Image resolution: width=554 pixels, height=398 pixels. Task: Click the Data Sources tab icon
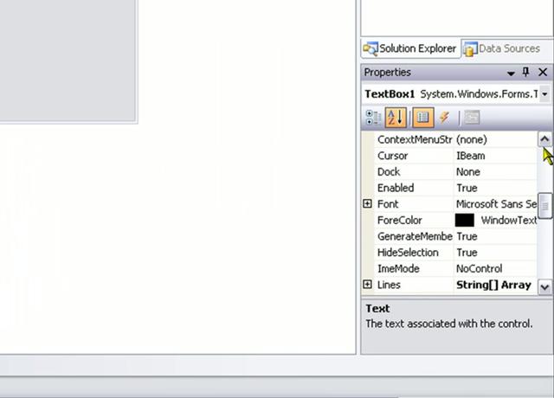pos(470,48)
